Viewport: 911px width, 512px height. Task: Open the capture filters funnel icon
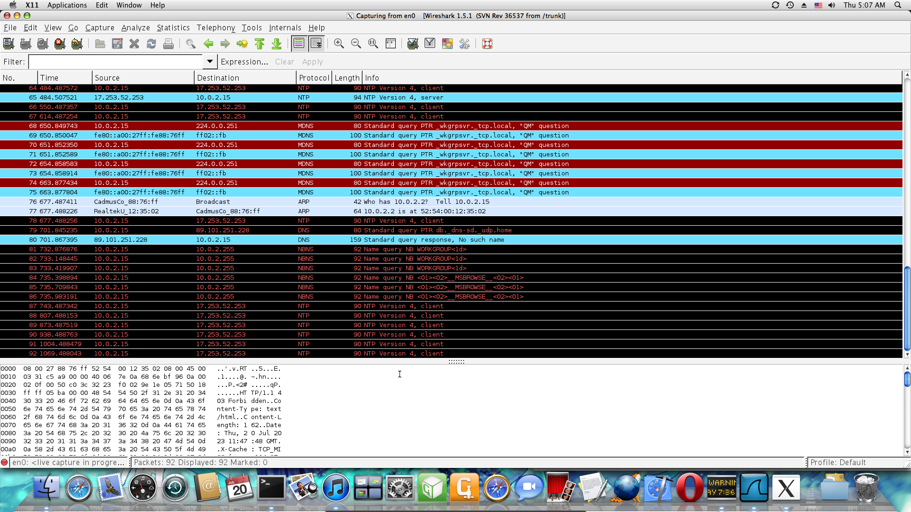pyautogui.click(x=413, y=44)
